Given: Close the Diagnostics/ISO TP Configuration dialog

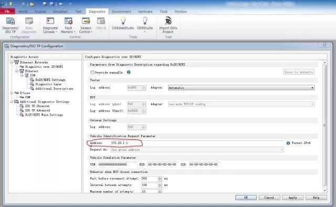Looking at the screenshot, I should tap(324, 45).
